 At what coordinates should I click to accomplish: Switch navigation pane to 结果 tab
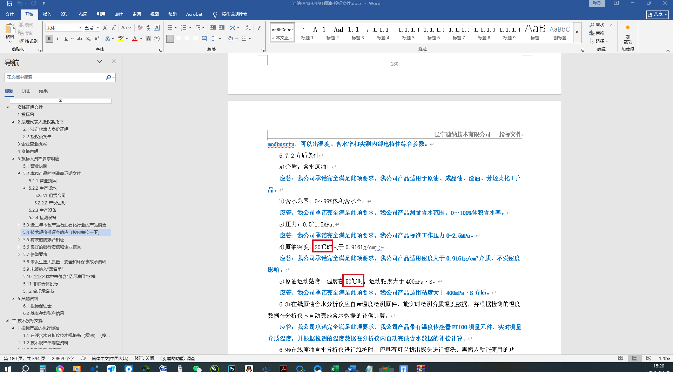coord(43,91)
